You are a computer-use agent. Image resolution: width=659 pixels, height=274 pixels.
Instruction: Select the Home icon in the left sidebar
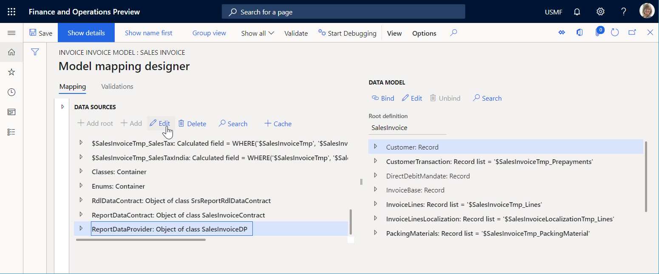coord(11,52)
